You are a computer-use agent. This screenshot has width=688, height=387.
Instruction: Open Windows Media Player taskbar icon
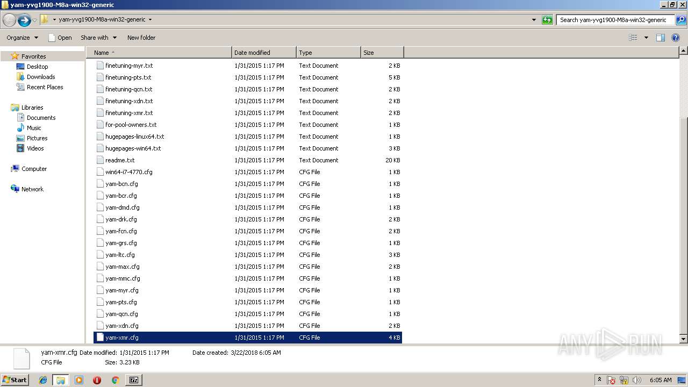click(79, 380)
